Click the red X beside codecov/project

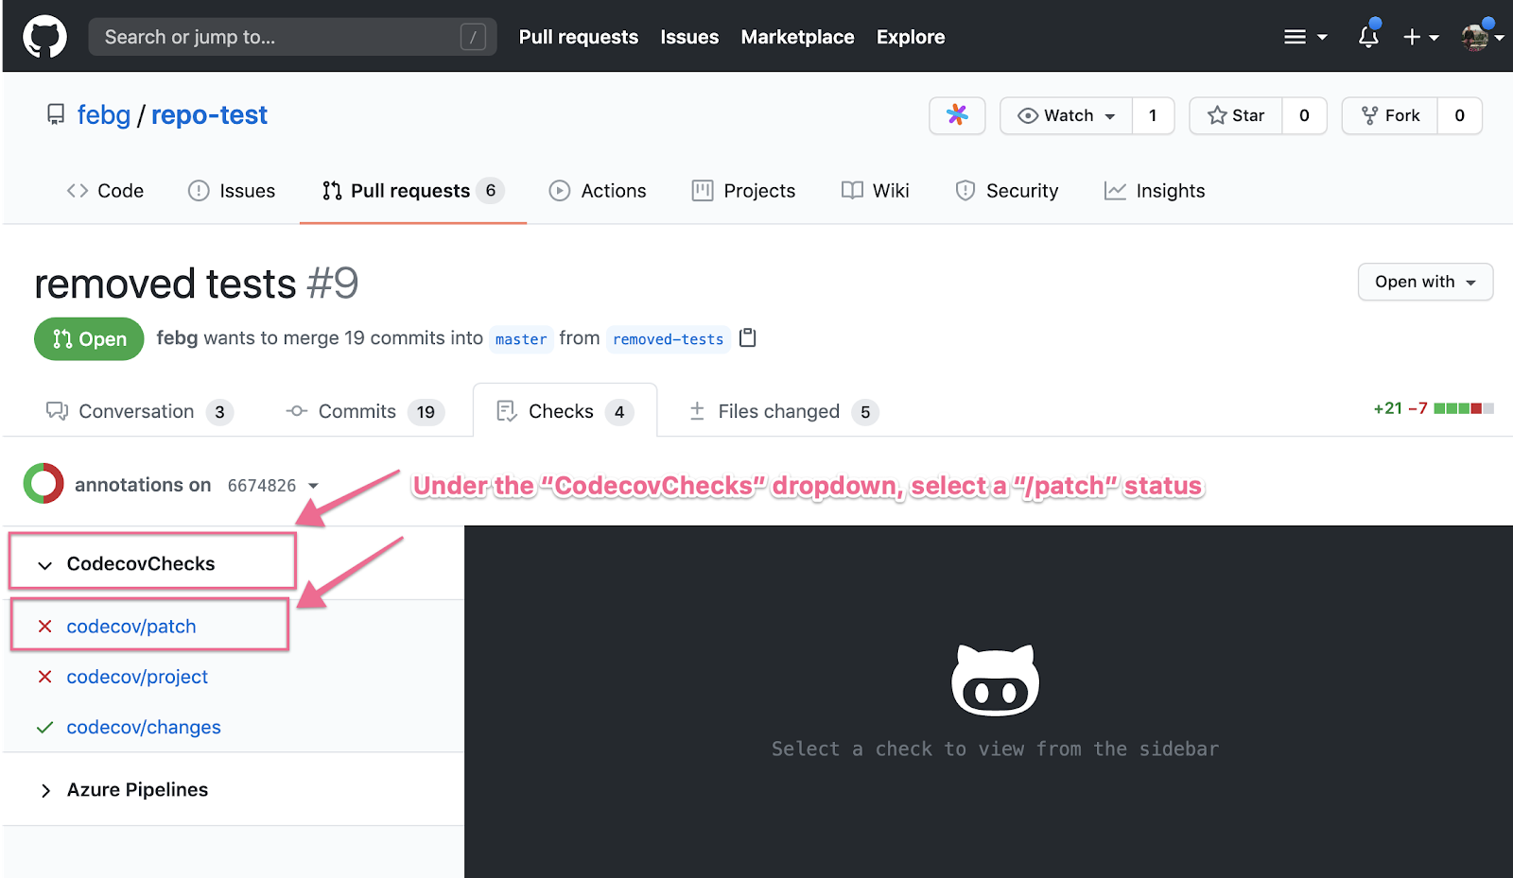pyautogui.click(x=44, y=677)
